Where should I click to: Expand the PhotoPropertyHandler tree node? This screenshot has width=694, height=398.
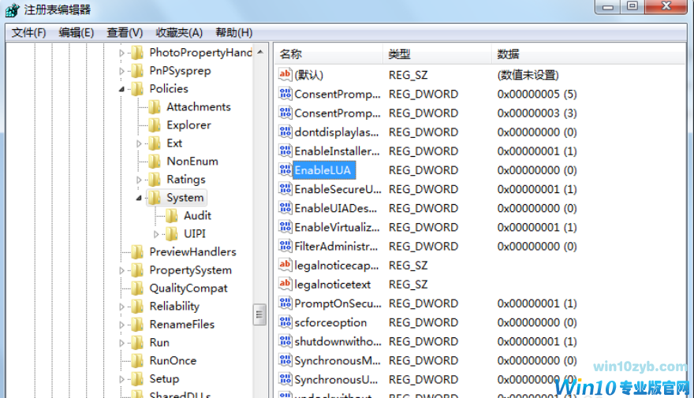point(121,53)
